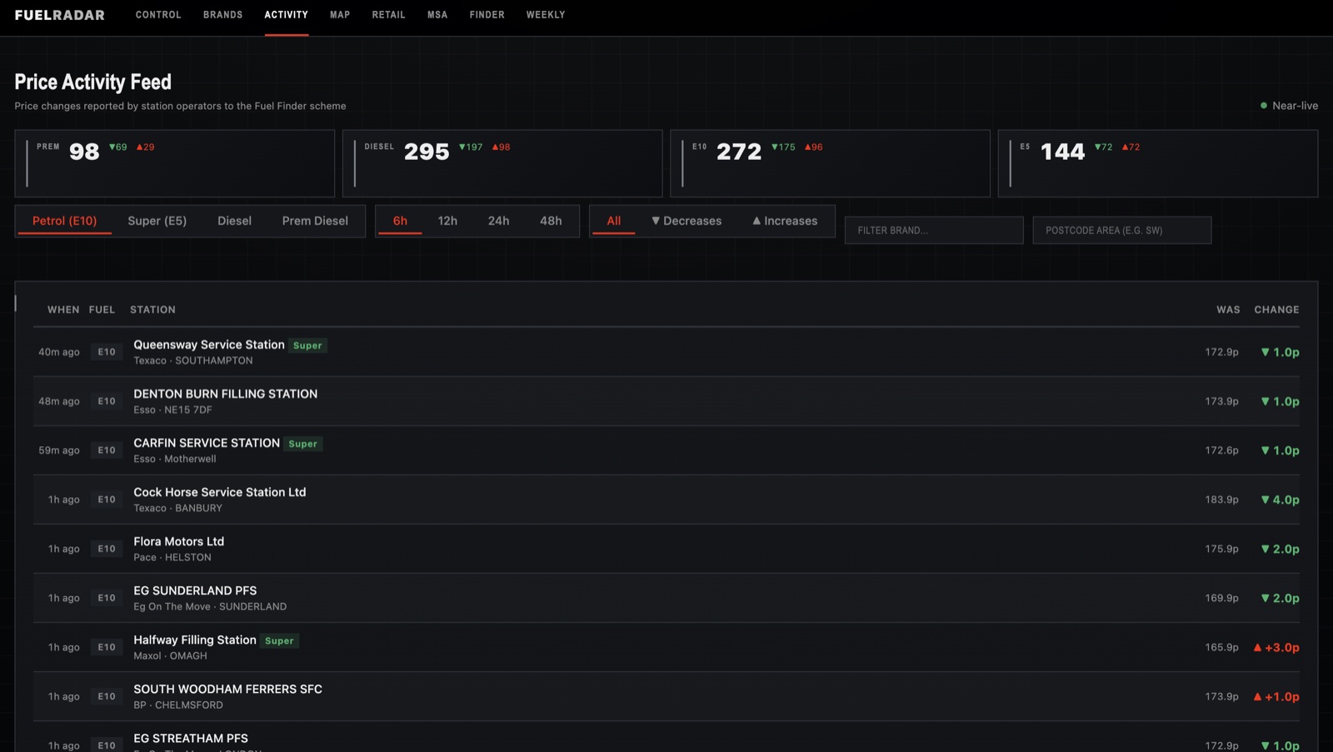The image size is (1333, 752).
Task: Switch fuel filter to Super (E5)
Action: (157, 221)
